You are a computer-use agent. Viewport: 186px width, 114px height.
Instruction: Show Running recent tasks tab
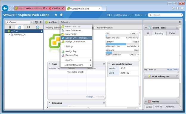point(159,34)
